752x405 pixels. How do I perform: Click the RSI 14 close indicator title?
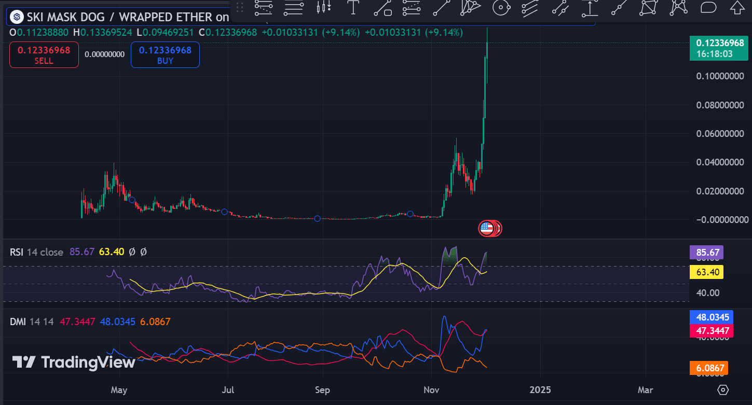click(x=36, y=252)
